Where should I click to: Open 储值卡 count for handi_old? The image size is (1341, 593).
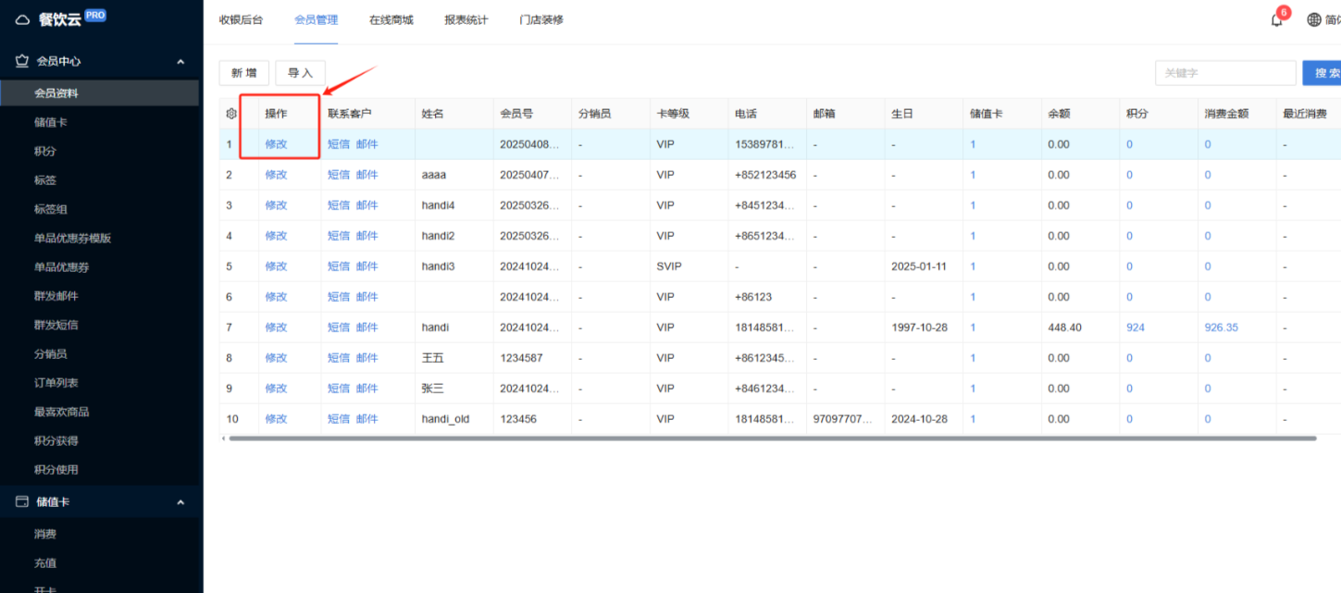coord(973,419)
